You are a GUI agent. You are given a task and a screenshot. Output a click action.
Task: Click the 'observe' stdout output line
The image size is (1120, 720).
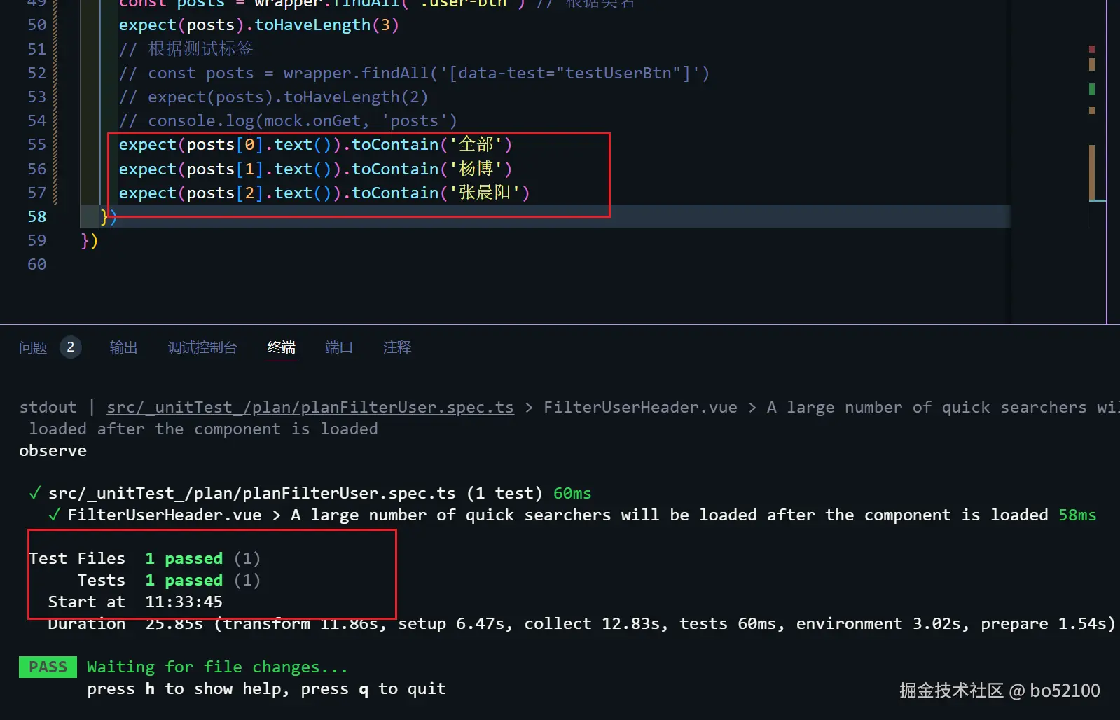tap(53, 451)
